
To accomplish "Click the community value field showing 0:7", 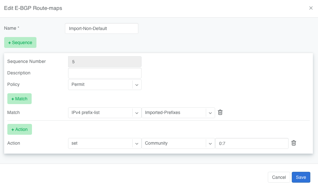I will point(252,144).
